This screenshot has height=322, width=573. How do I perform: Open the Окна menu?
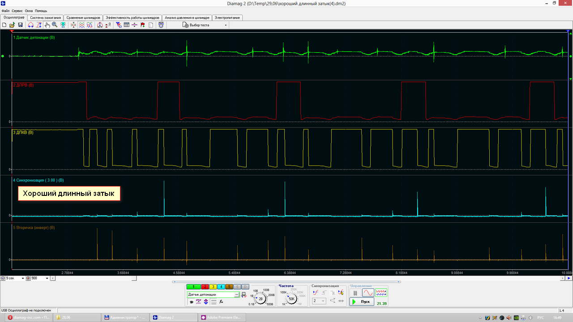click(x=29, y=10)
